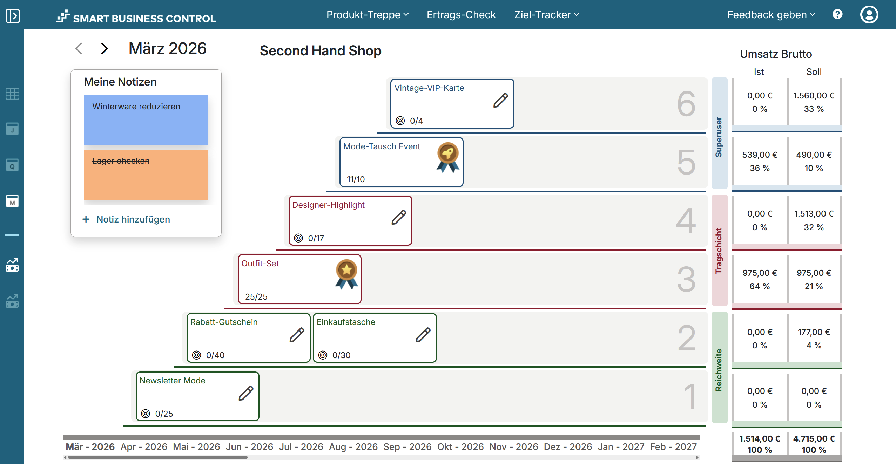Expand the Produkt-Treppe dropdown menu
This screenshot has width=896, height=464.
pyautogui.click(x=367, y=15)
